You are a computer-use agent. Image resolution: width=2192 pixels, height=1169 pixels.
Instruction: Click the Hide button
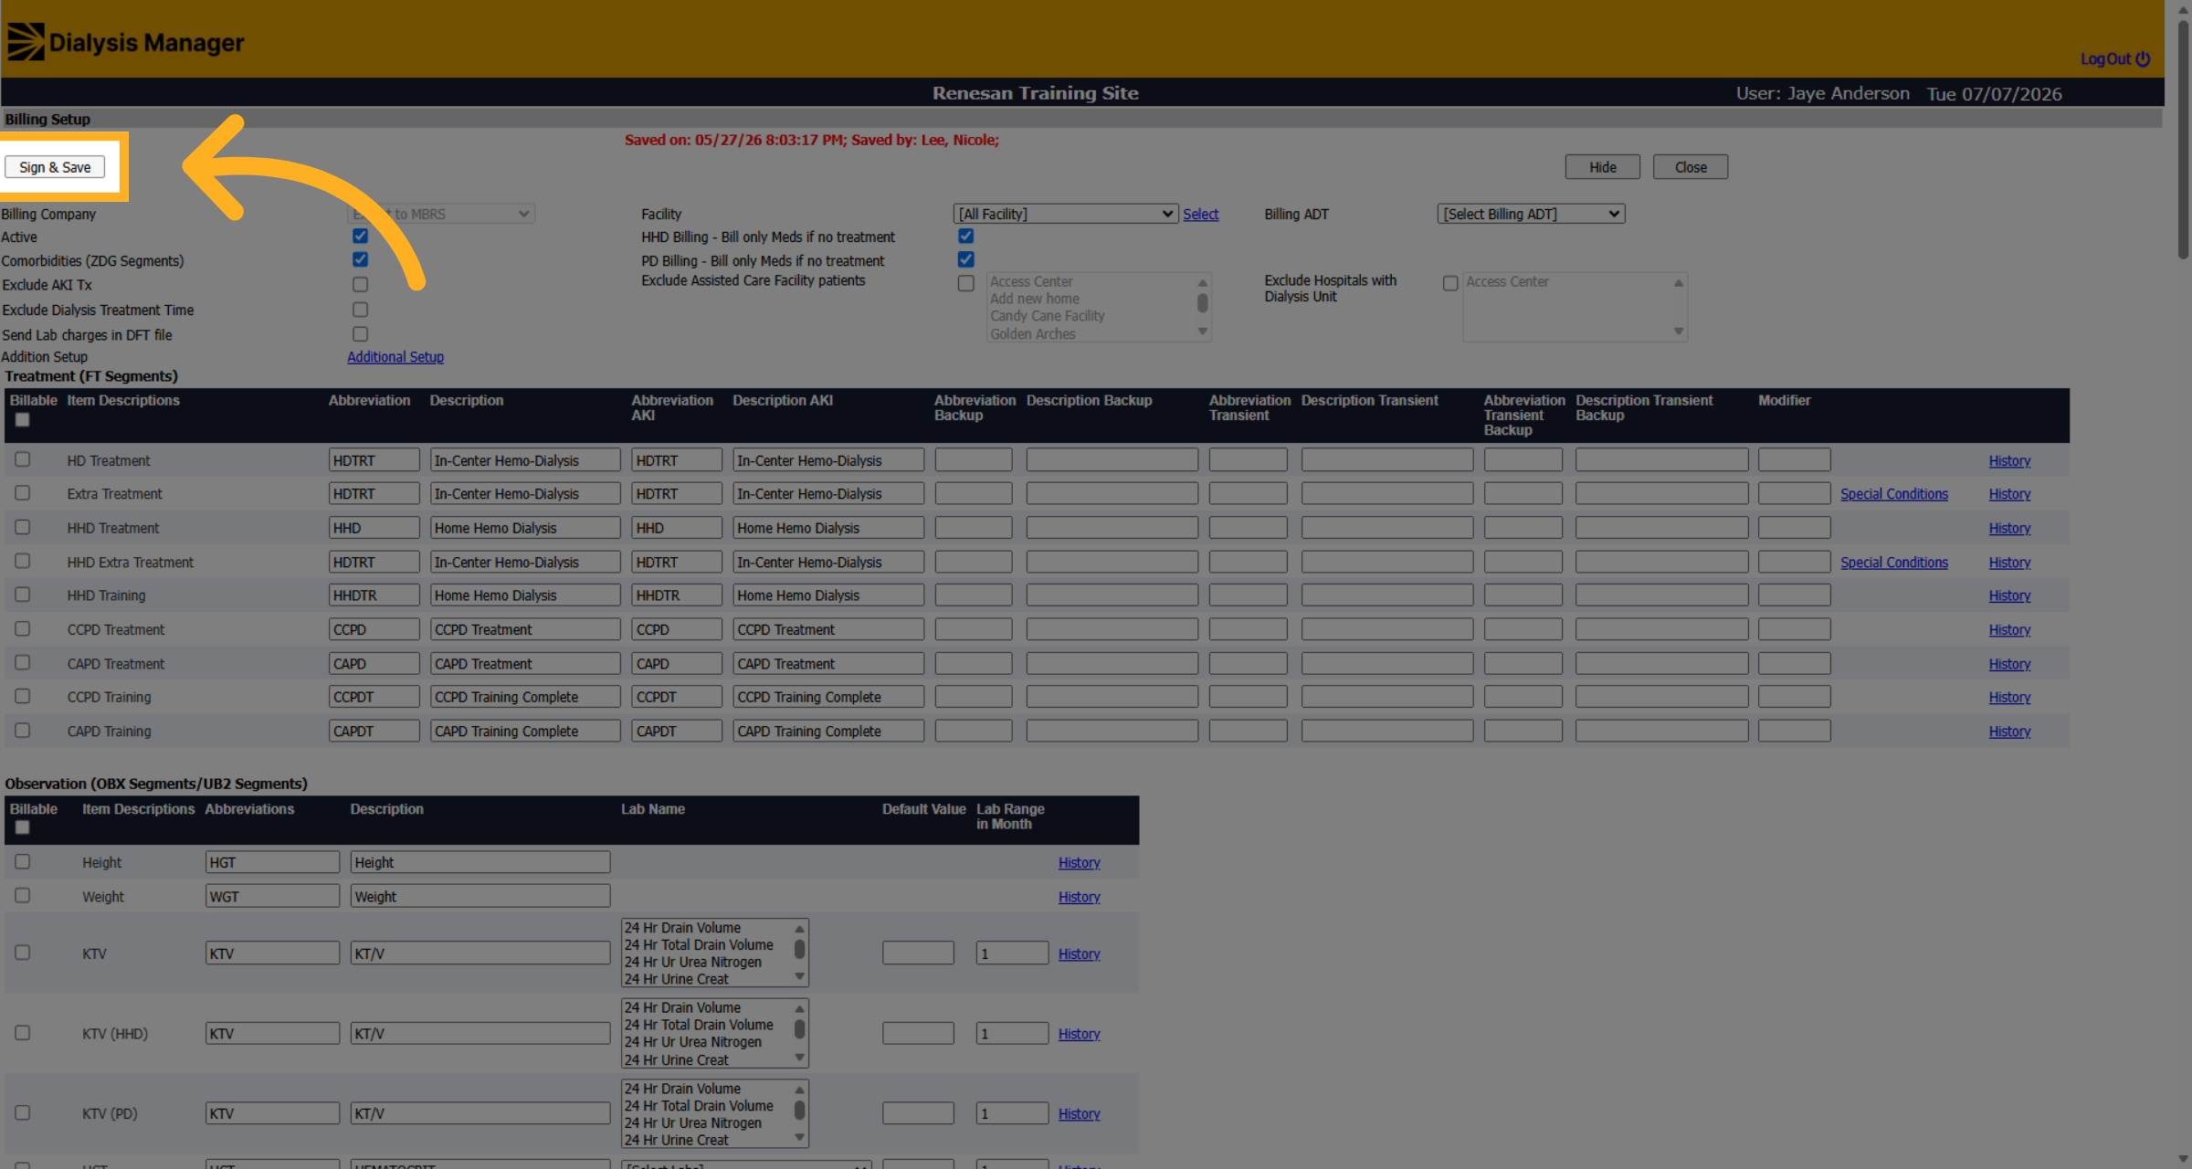coord(1602,167)
